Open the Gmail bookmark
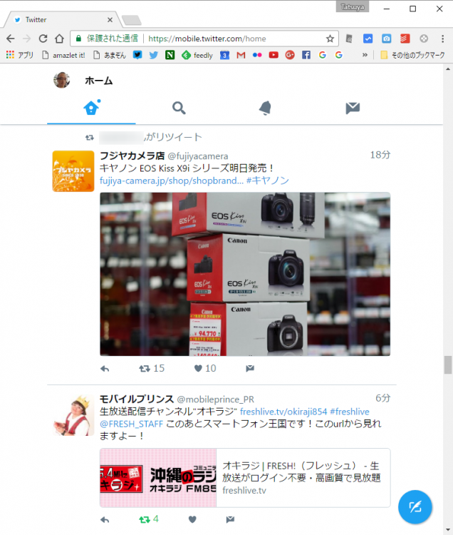 [241, 55]
